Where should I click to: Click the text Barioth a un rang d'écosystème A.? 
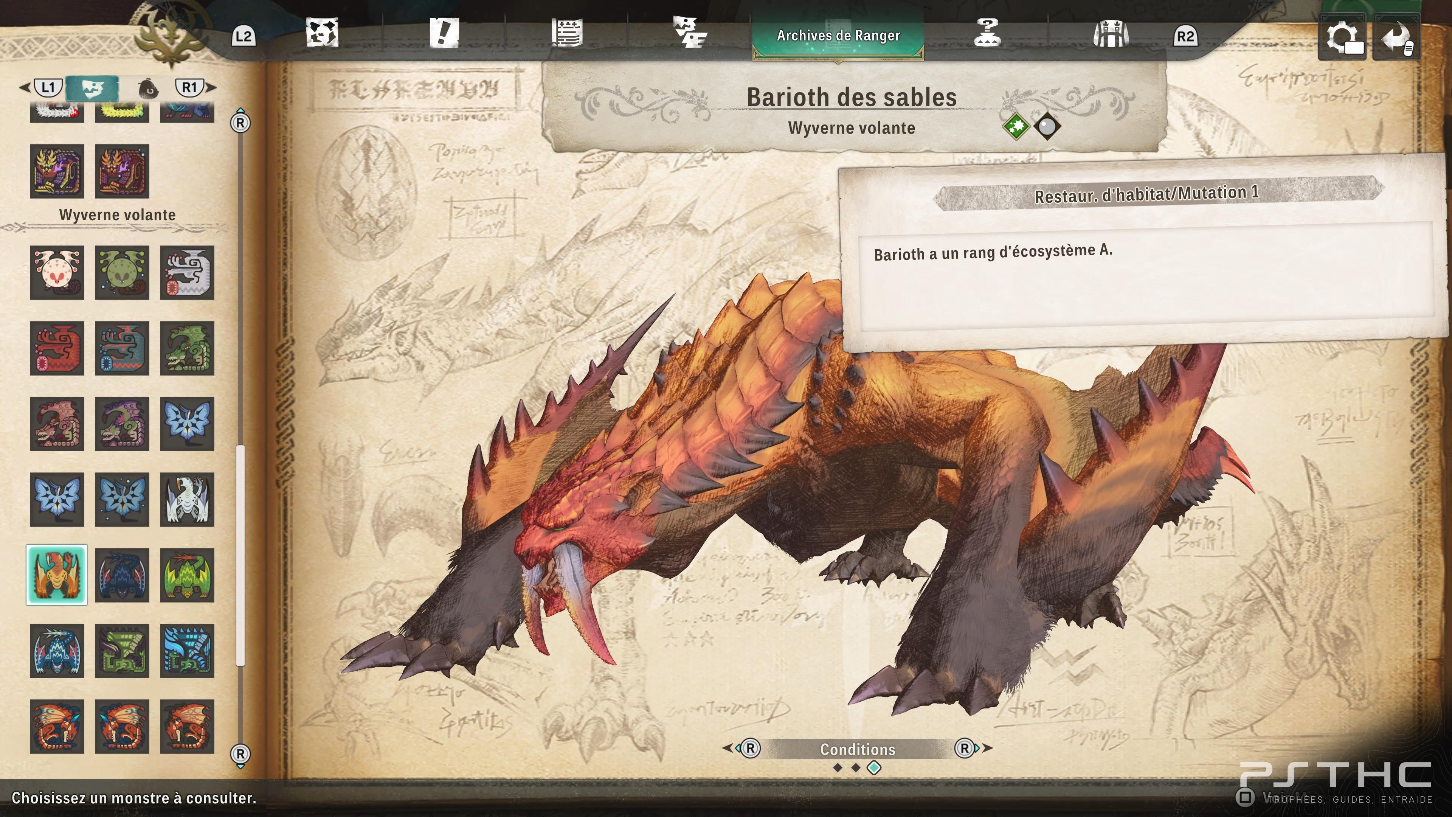993,252
